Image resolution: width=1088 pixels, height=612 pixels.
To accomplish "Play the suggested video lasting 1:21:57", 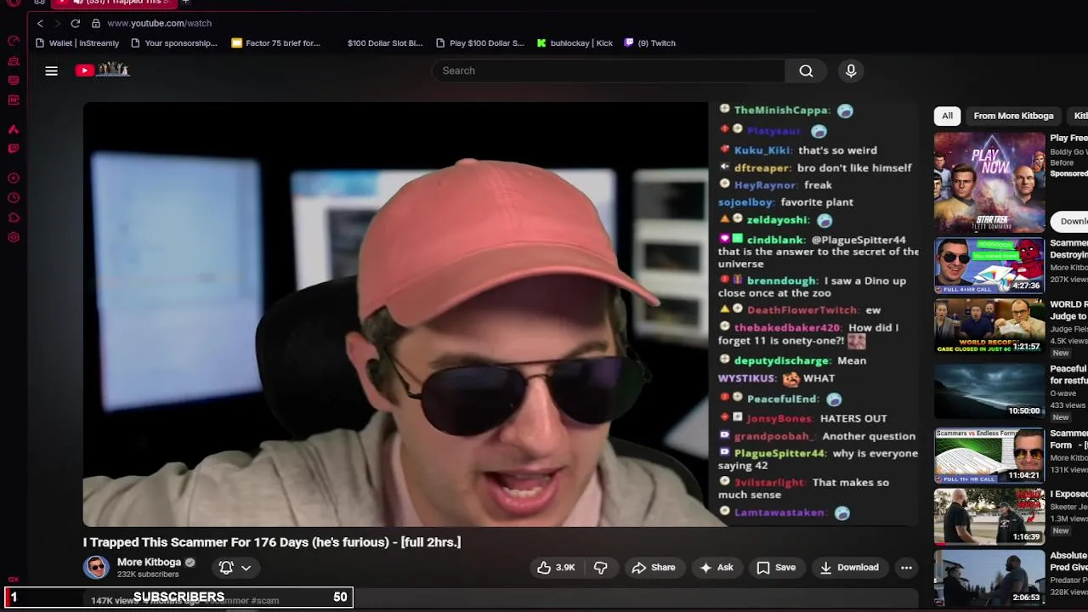I will [989, 326].
